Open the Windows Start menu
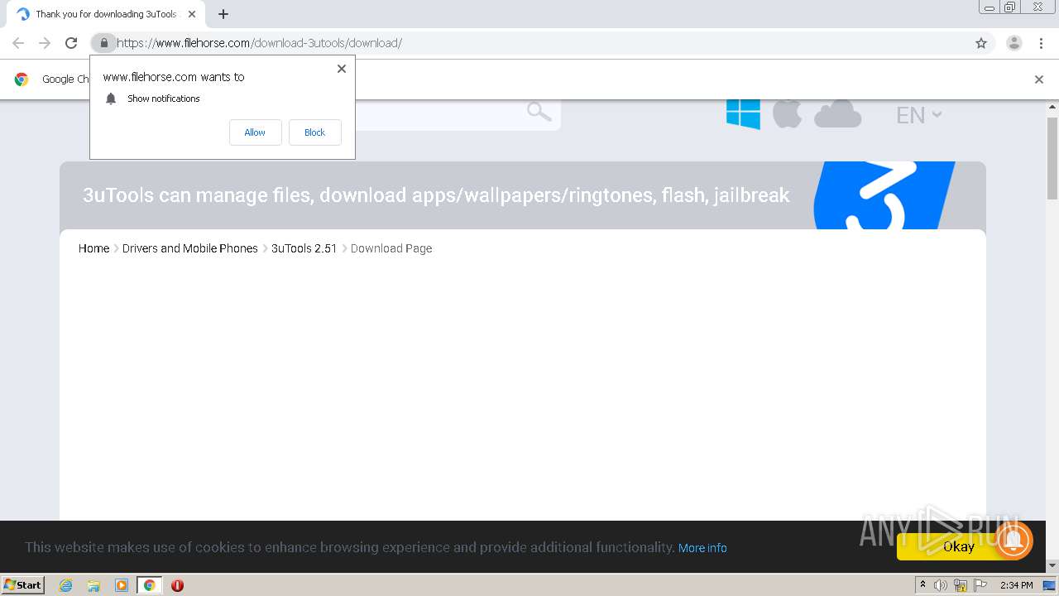Screen dimensions: 1059x596 22,584
